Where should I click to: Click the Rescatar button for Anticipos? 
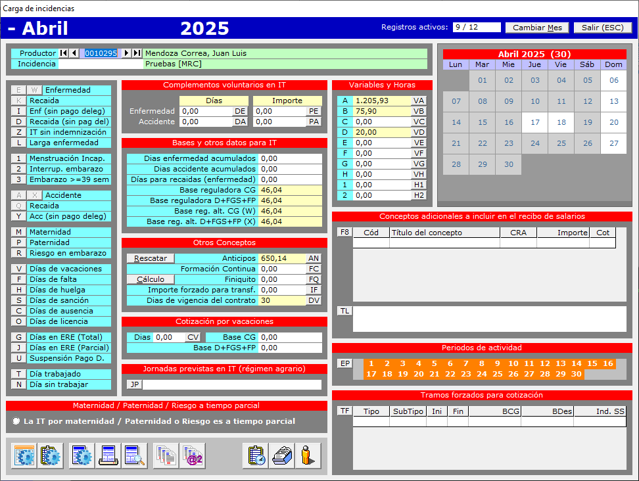[x=151, y=258]
